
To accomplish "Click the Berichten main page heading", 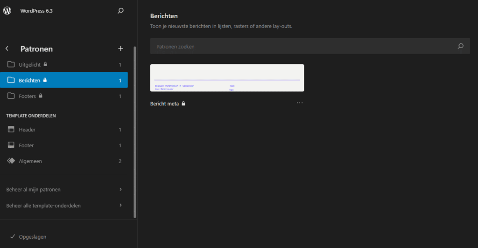I will tap(164, 16).
